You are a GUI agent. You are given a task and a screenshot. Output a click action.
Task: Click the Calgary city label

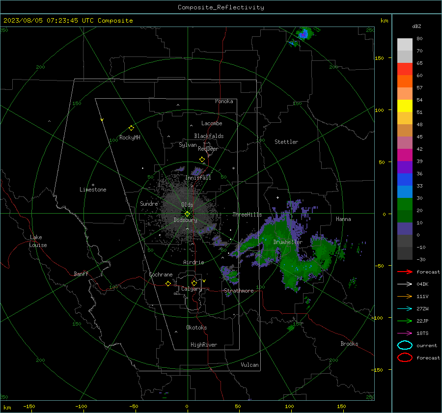192,289
